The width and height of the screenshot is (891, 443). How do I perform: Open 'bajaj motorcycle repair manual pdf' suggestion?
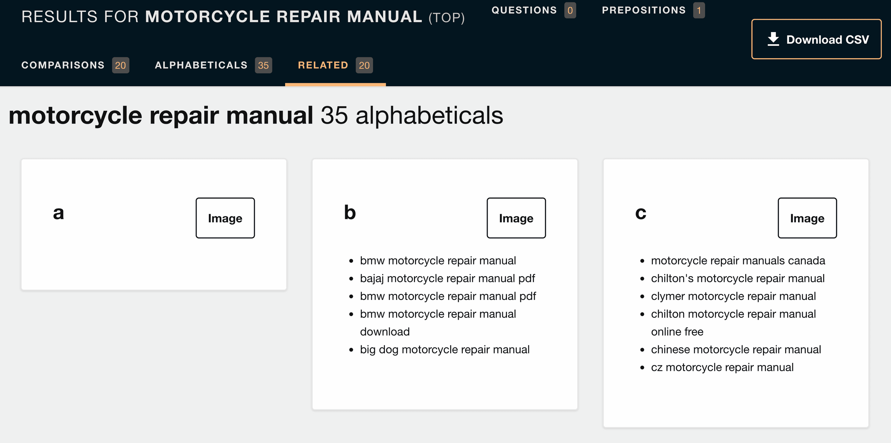click(447, 278)
